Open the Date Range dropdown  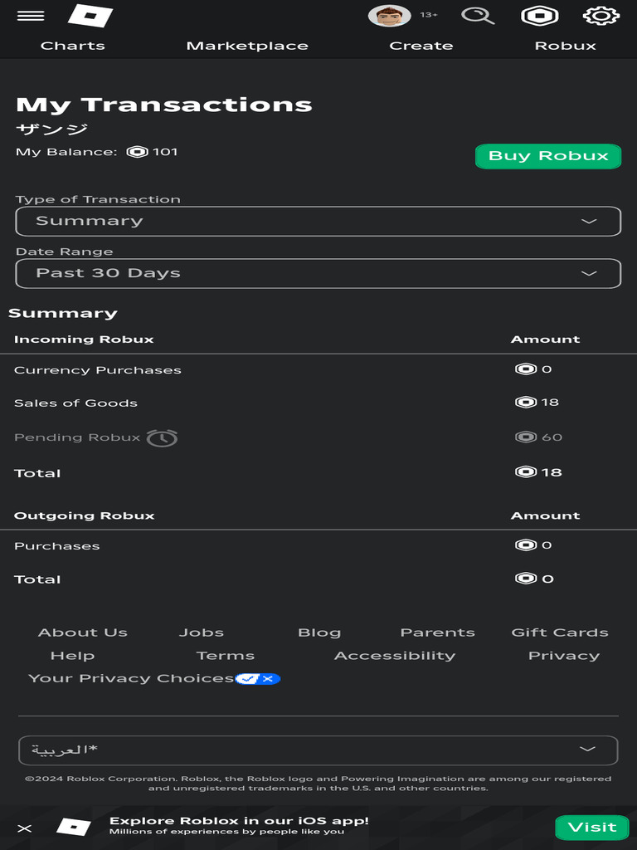pos(318,274)
